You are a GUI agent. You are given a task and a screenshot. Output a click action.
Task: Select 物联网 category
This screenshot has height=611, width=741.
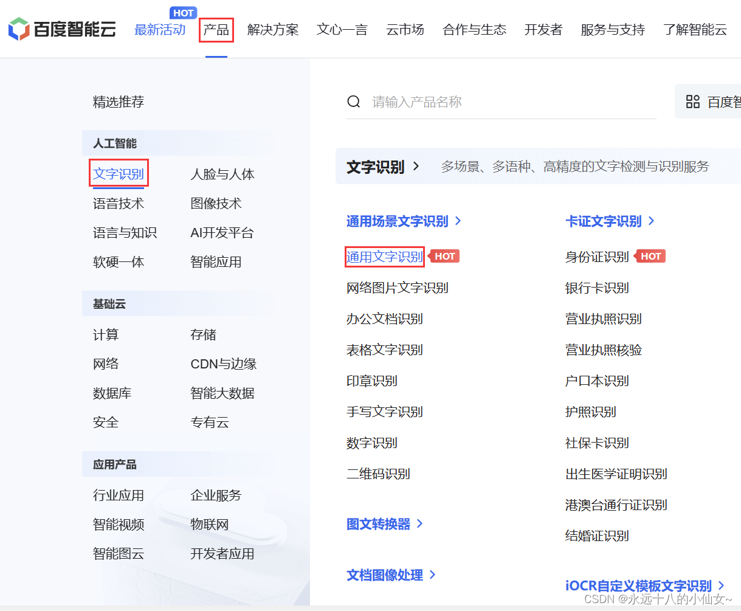coord(210,524)
